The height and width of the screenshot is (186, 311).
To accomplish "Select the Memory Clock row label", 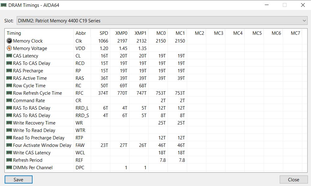I will click(28, 41).
